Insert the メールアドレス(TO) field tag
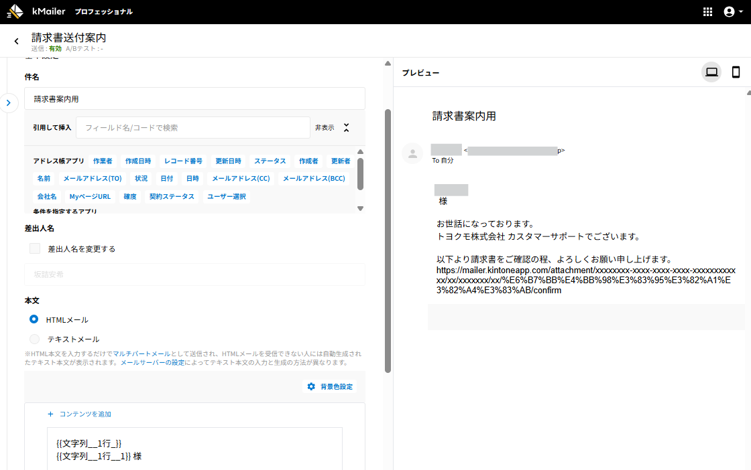 tap(93, 179)
